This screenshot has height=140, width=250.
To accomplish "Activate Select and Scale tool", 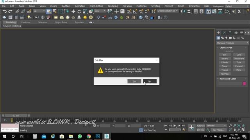I will 85,11.
